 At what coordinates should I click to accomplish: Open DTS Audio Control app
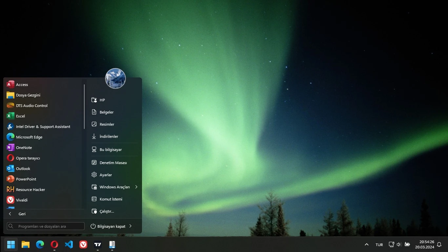pyautogui.click(x=43, y=106)
